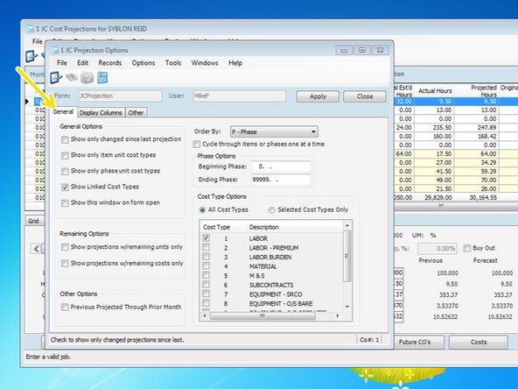
Task: Click cost type list scroll up arrow
Action: [346, 225]
